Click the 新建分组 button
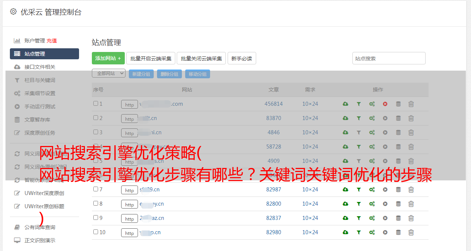This screenshot has height=251, width=471. coord(141,74)
